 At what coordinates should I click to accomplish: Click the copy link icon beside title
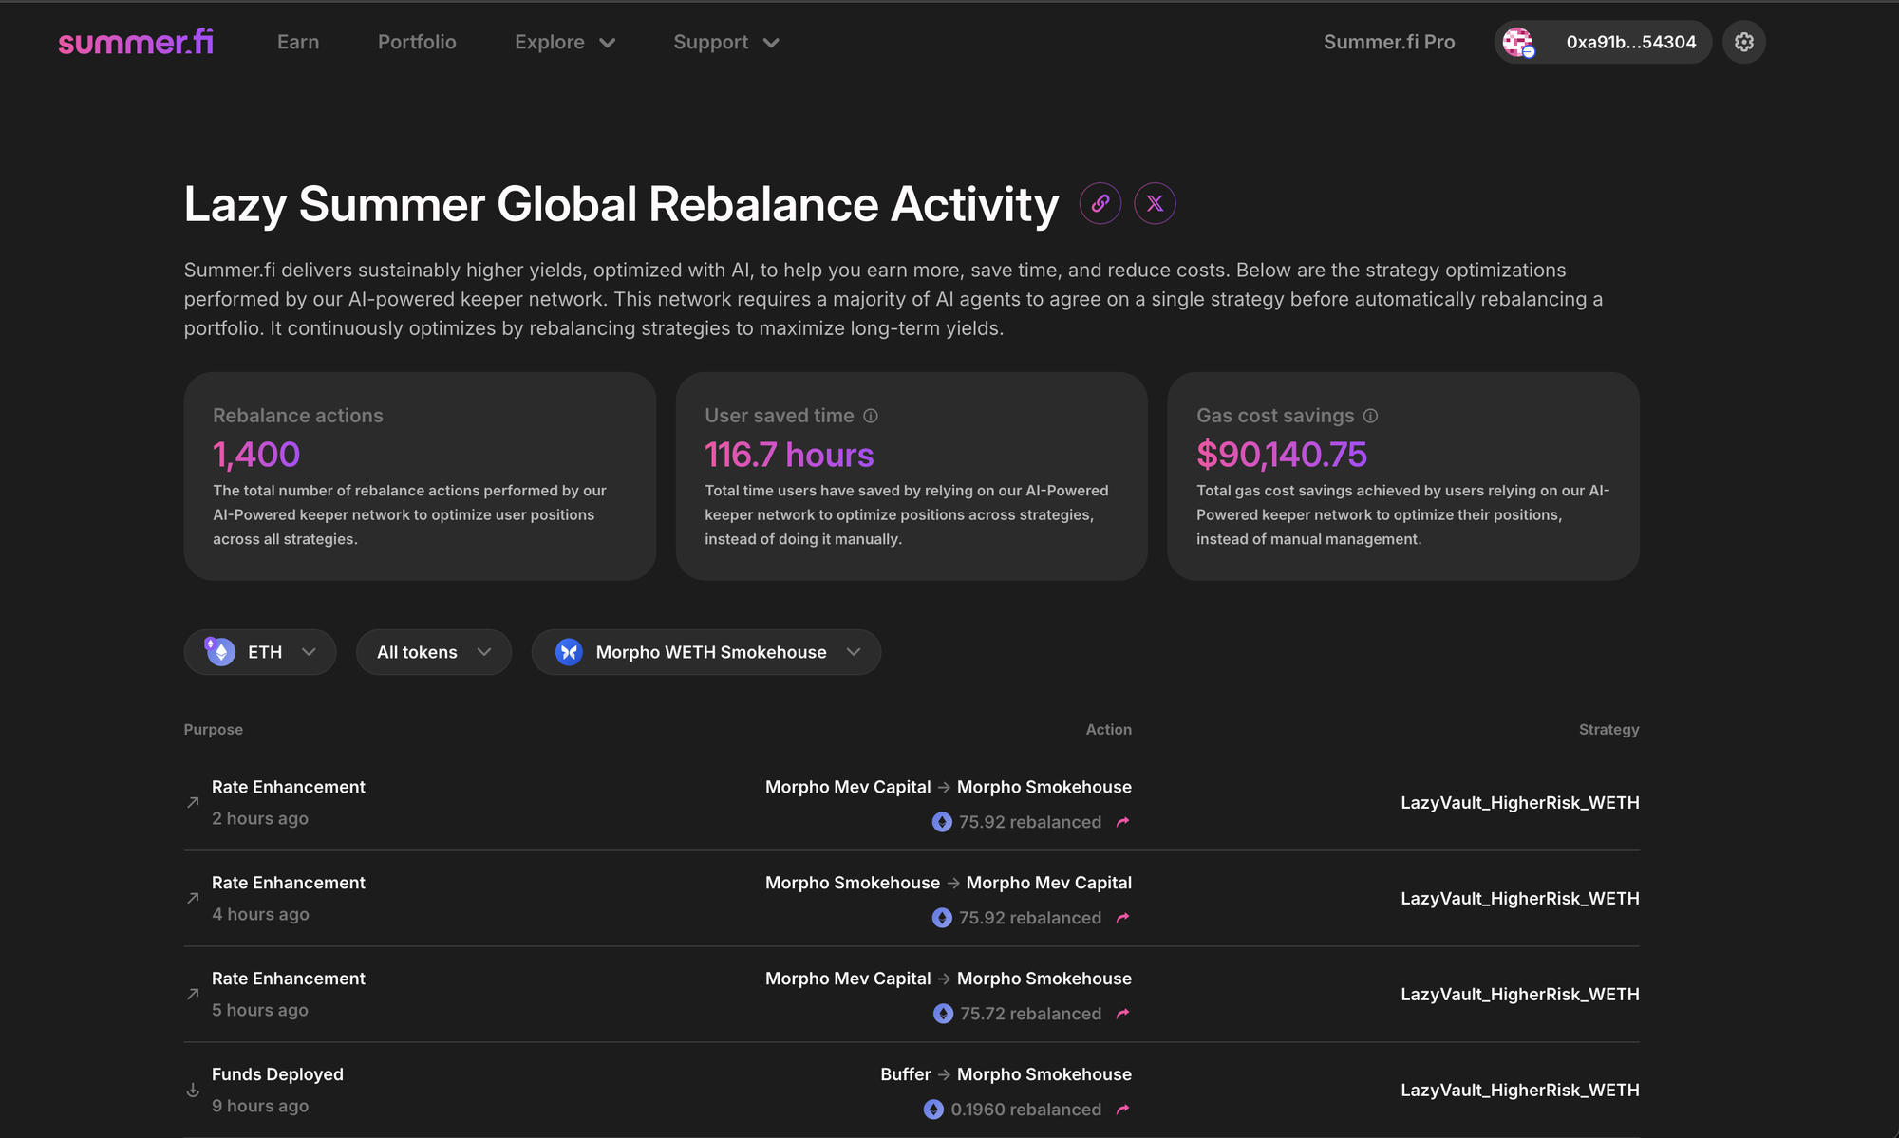coord(1100,203)
